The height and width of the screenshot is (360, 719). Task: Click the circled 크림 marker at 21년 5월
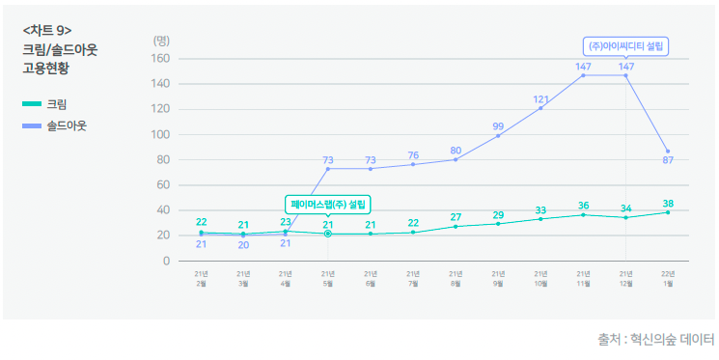[328, 234]
